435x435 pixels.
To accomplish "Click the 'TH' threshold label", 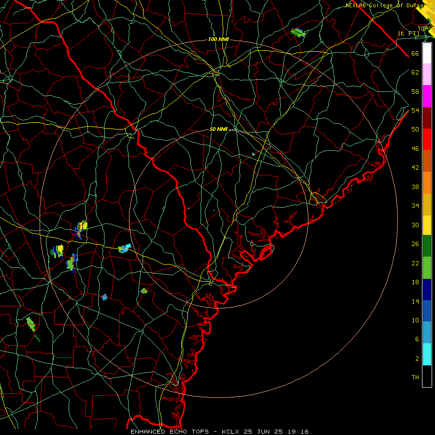I will pyautogui.click(x=415, y=377).
